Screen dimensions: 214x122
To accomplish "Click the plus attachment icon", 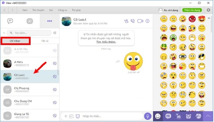I will click(x=66, y=116).
